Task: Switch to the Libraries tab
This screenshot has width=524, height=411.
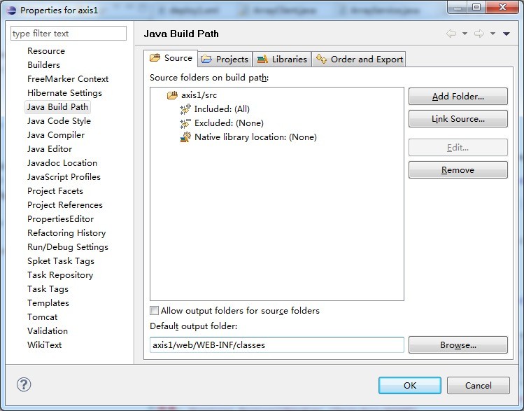Action: click(x=282, y=60)
